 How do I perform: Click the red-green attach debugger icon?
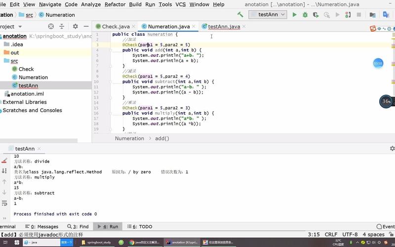click(348, 15)
